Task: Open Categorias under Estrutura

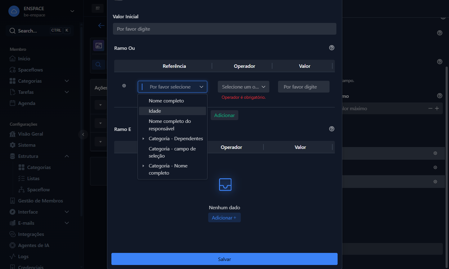Action: click(x=39, y=167)
